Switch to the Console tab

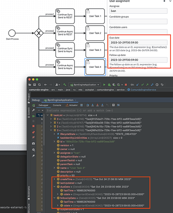click(57, 105)
